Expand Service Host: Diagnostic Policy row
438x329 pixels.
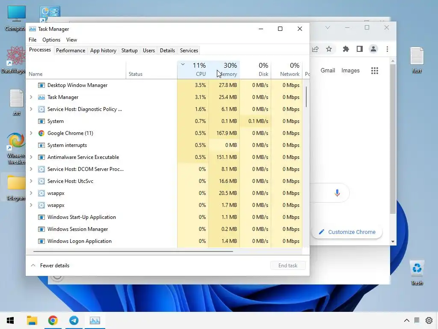pyautogui.click(x=31, y=109)
